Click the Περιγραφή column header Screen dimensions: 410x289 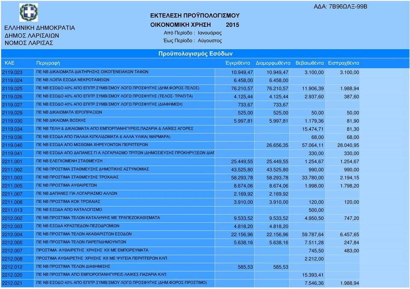48,63
